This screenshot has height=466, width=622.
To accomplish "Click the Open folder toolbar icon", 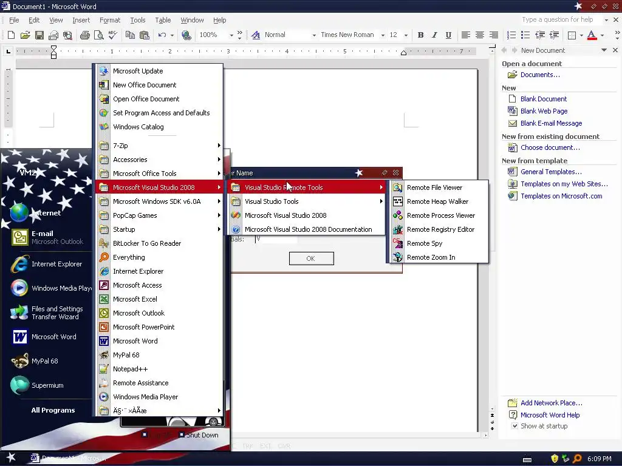I will (x=25, y=35).
